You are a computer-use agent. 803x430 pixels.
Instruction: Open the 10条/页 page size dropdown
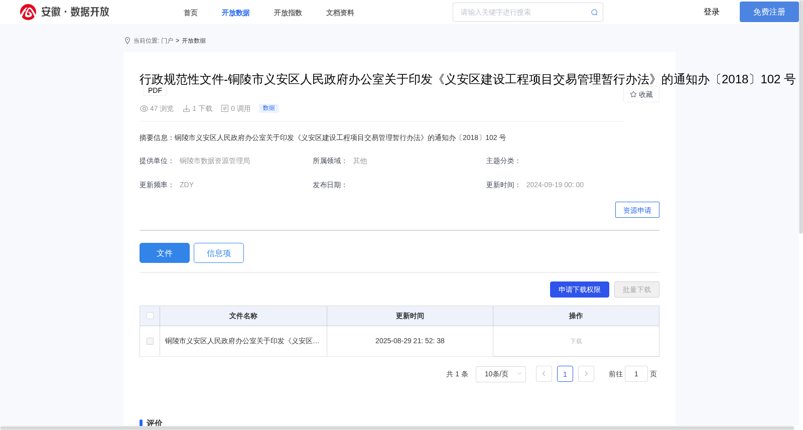[501, 374]
